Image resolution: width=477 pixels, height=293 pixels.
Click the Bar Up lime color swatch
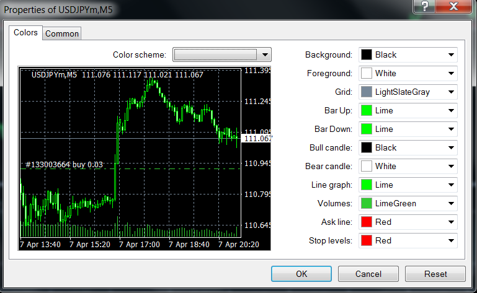pyautogui.click(x=367, y=110)
